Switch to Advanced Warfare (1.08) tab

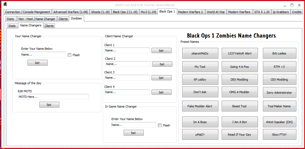70,12
